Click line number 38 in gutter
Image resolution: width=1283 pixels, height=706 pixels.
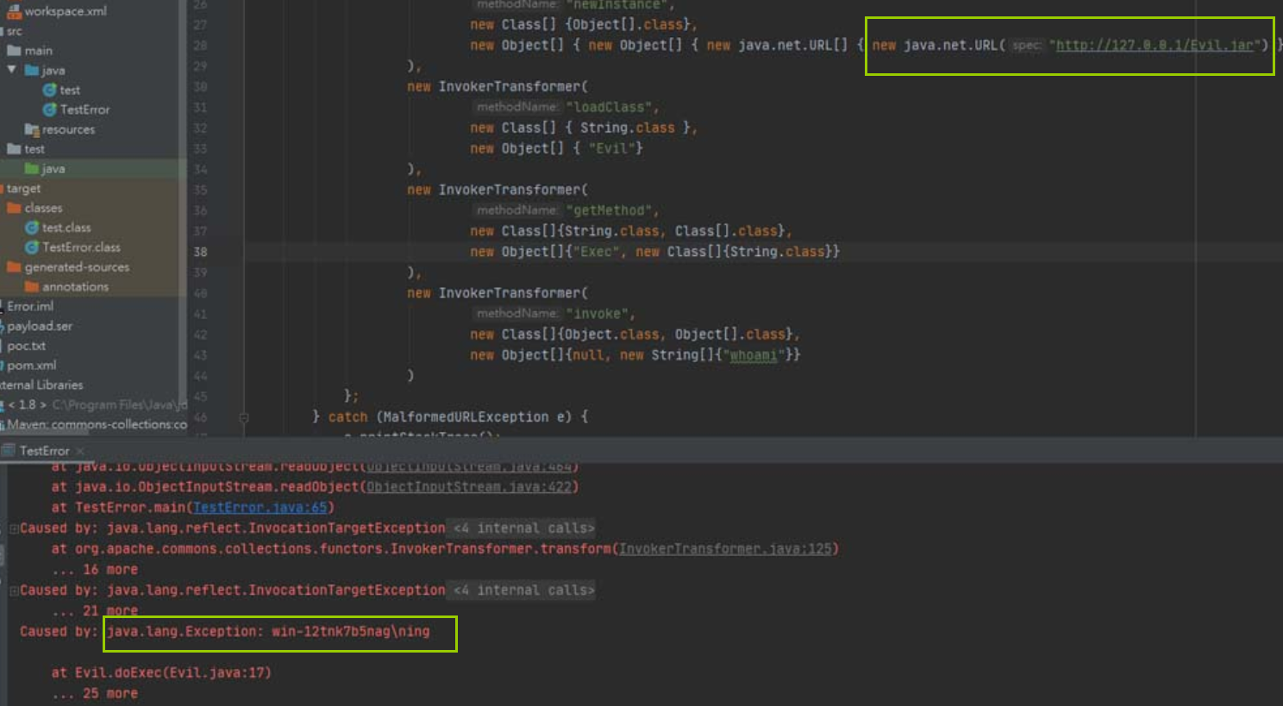tap(200, 252)
